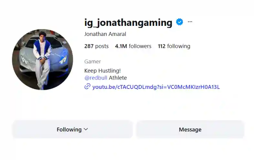Click the number 112 in stats
Image resolution: width=254 pixels, height=160 pixels.
[x=162, y=46]
